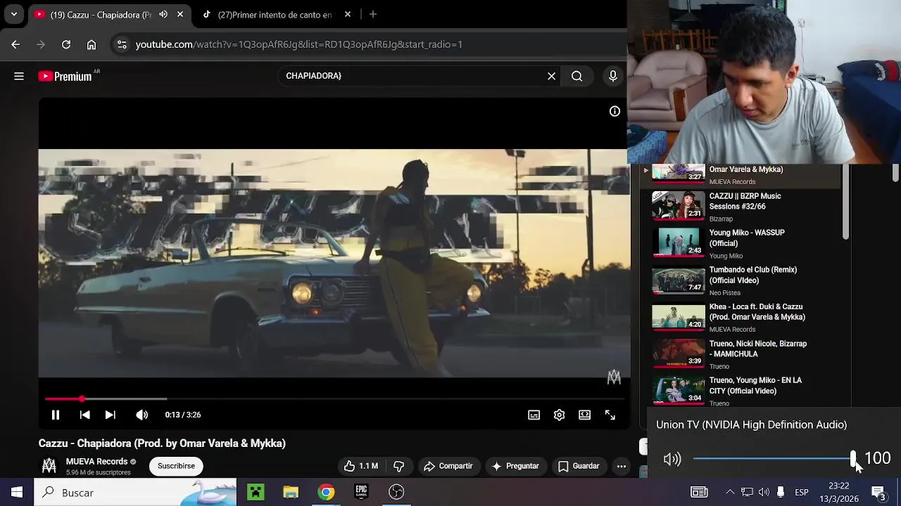Play Khea - Loca ft. Duki & Cazzu

point(757,312)
